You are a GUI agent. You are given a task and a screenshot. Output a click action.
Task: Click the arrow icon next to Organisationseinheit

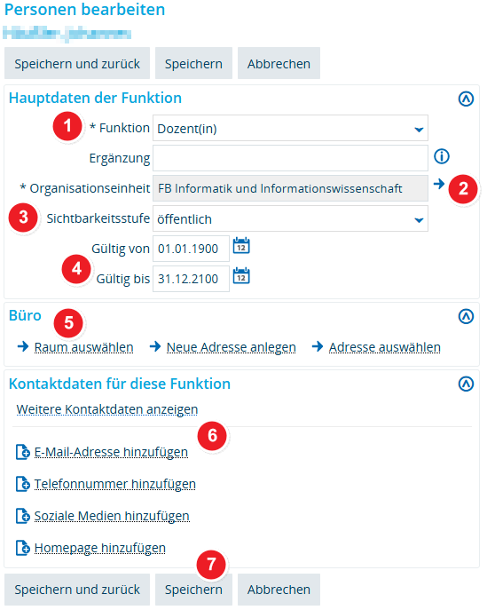439,183
